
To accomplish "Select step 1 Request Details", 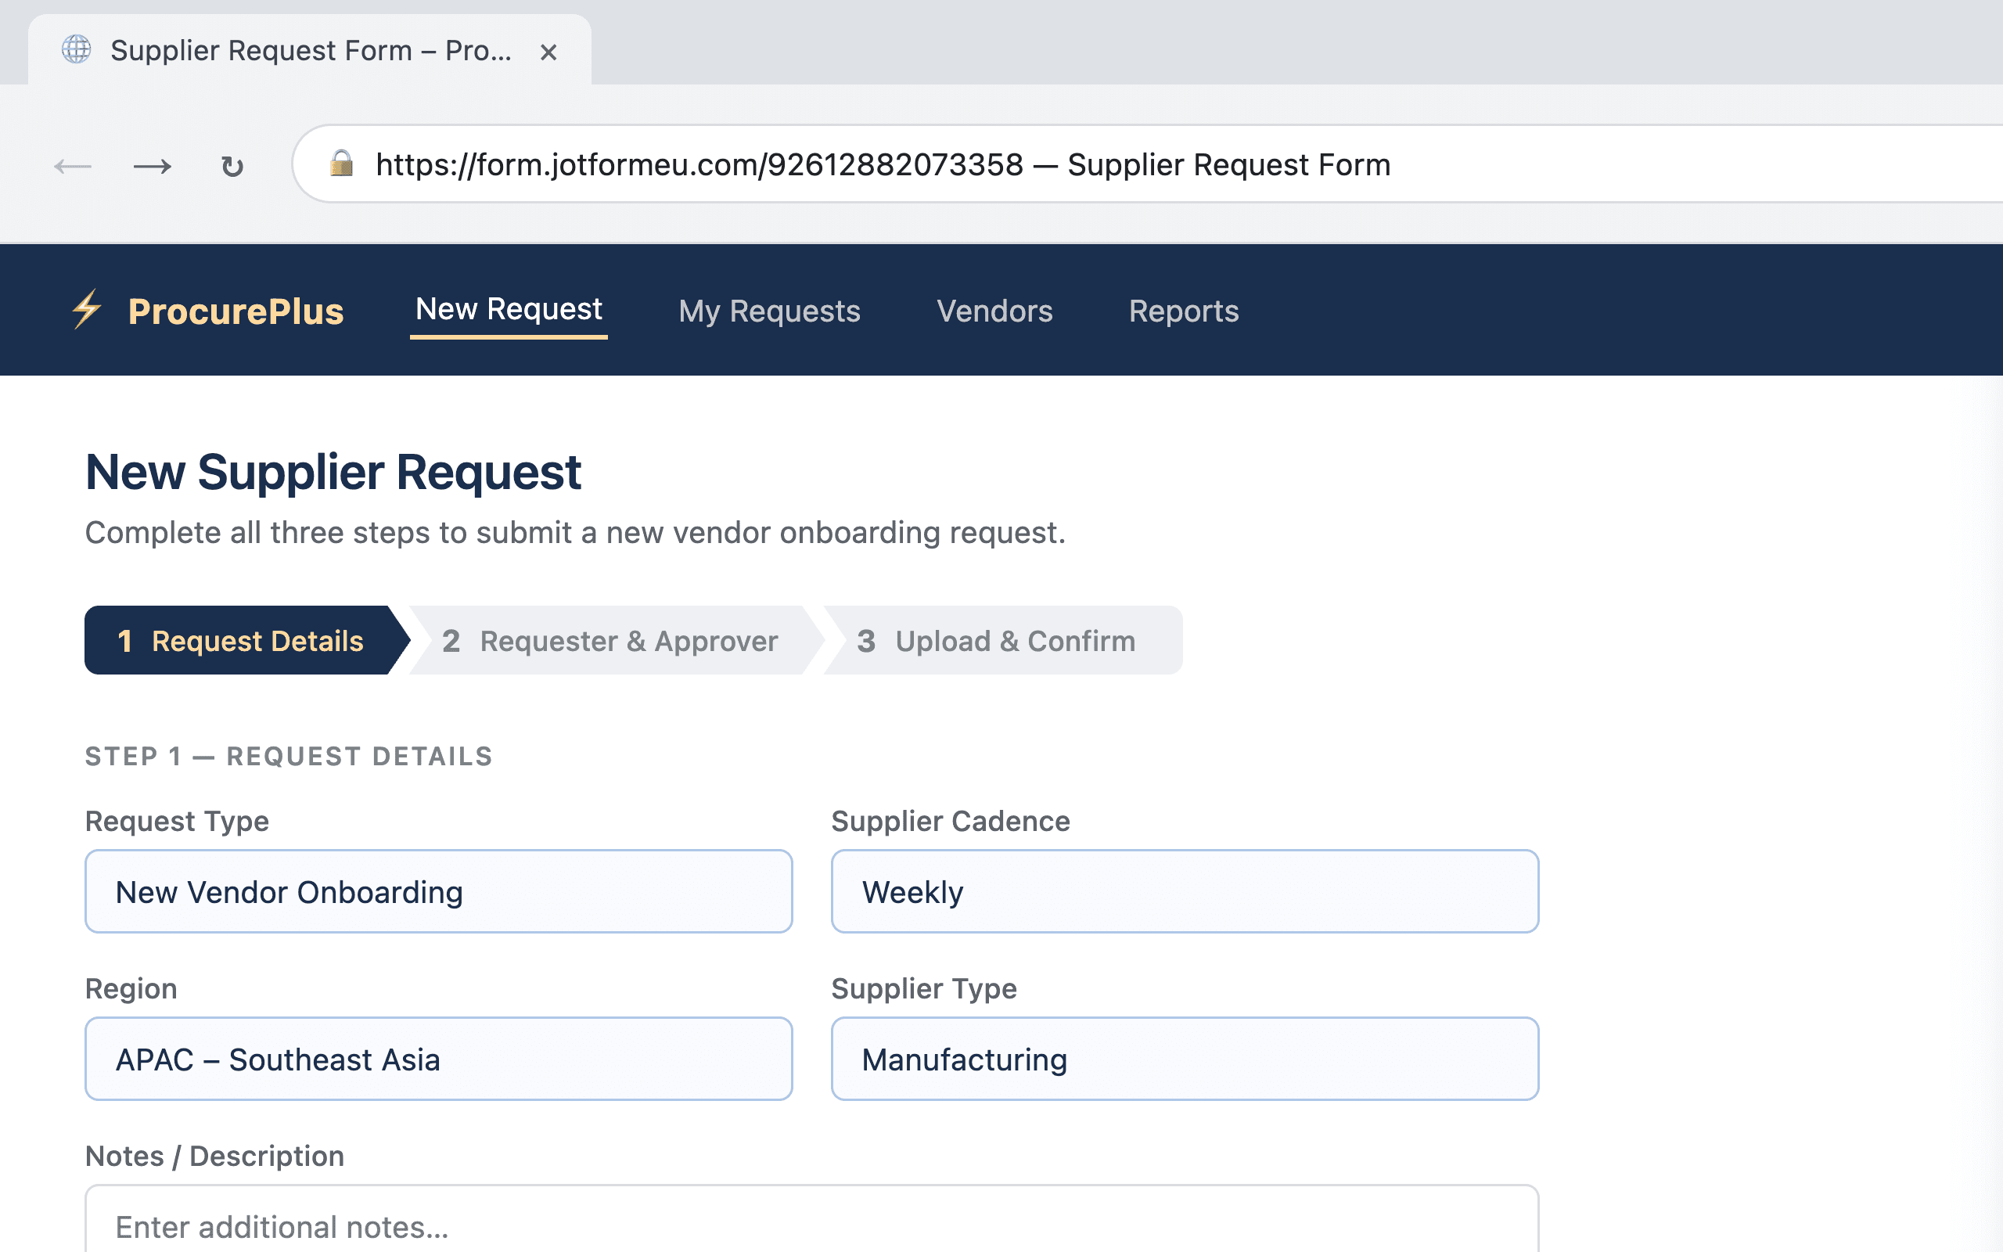I will point(246,640).
